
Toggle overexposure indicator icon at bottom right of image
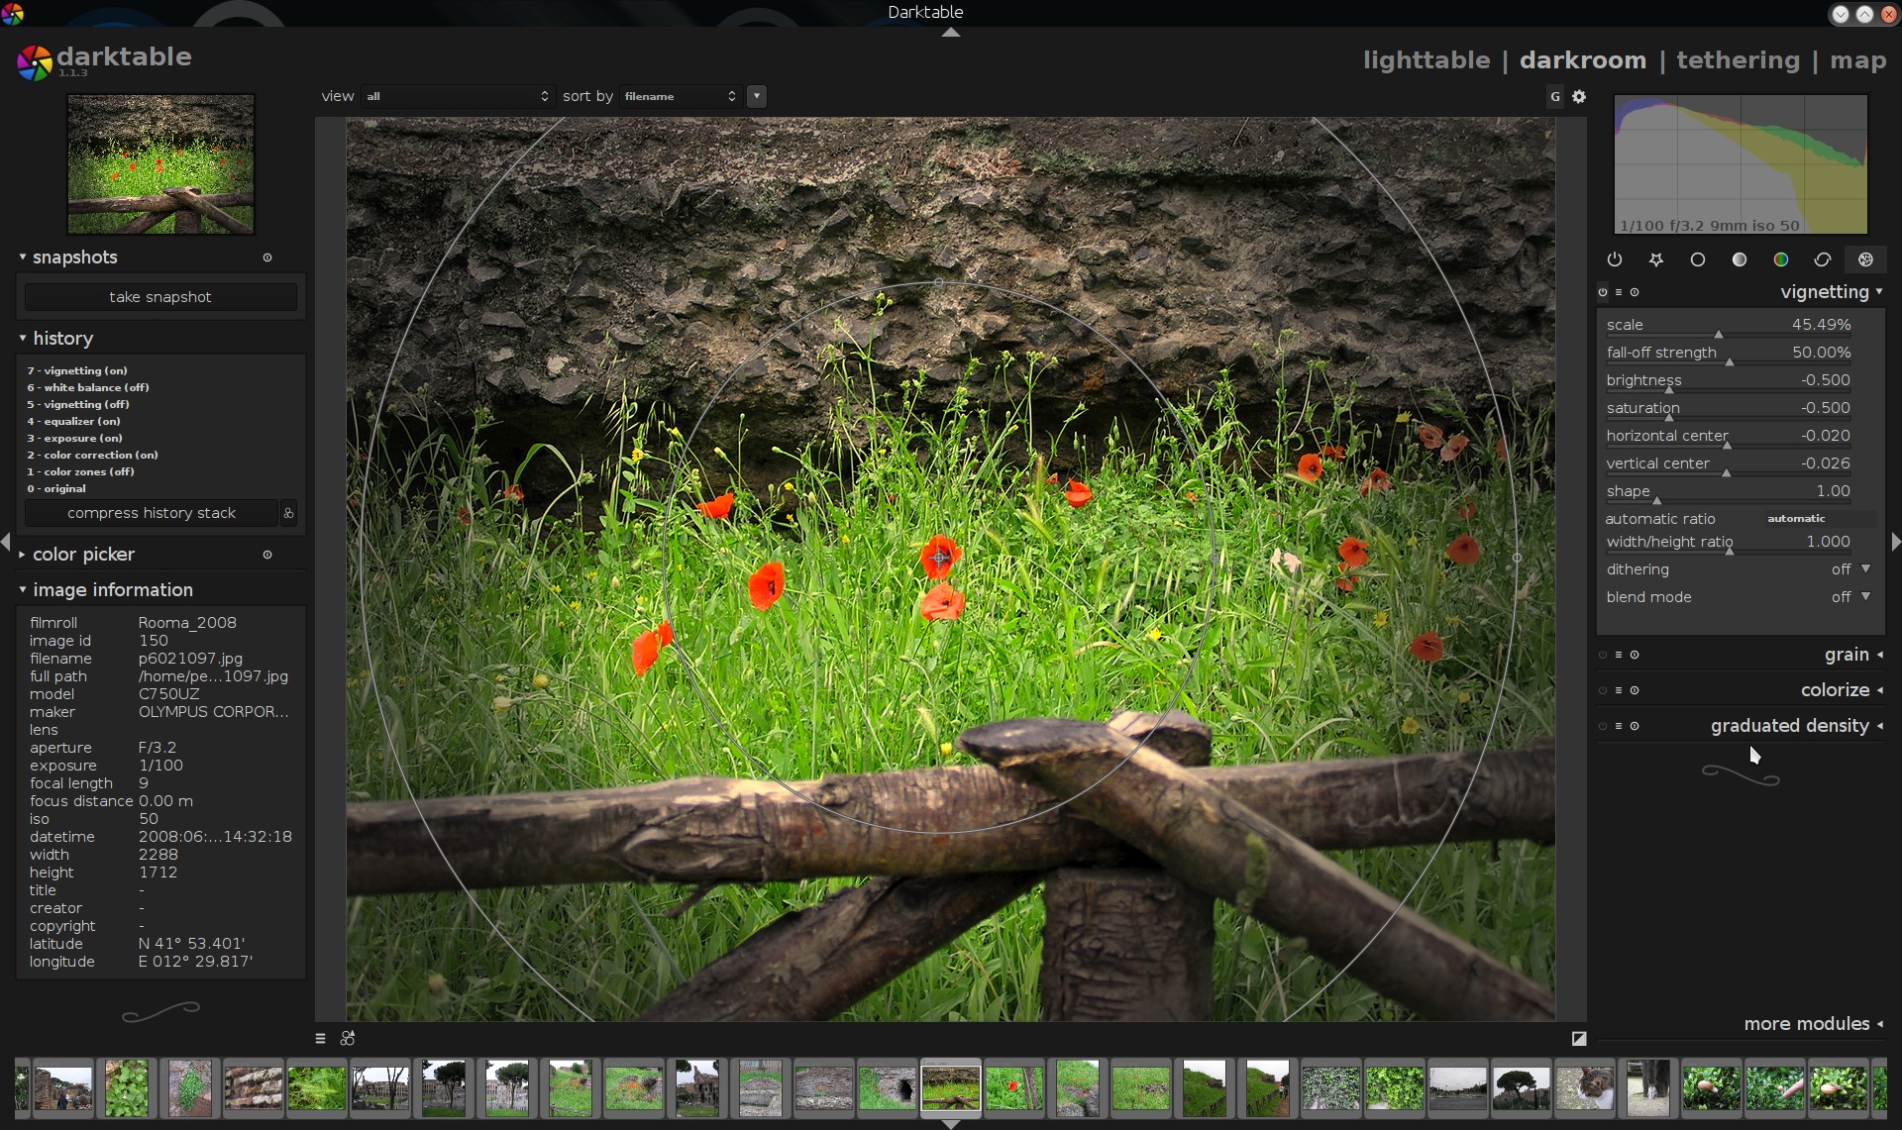coord(1579,1038)
